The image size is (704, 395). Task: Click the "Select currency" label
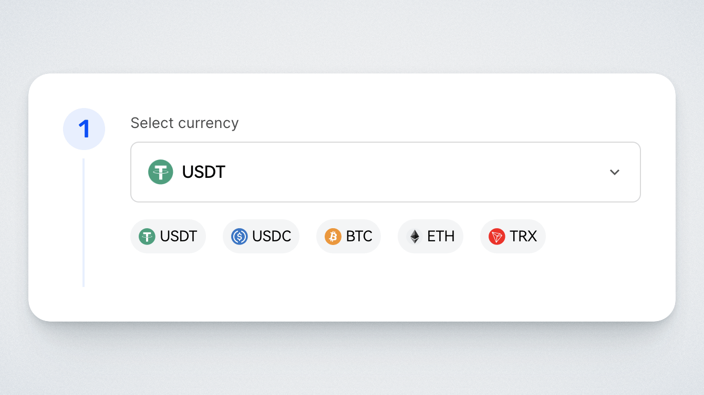[x=184, y=123]
